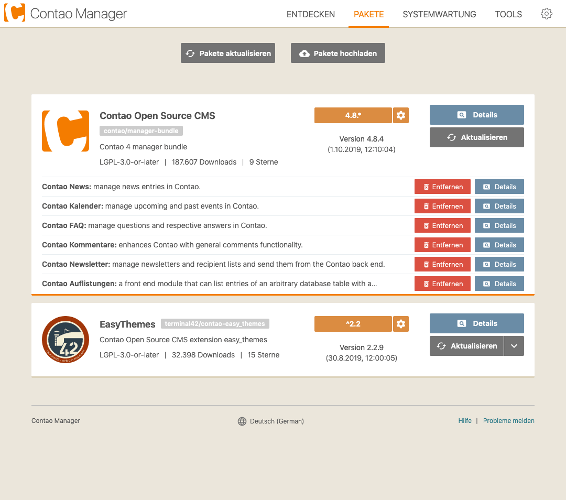The image size is (566, 500).
Task: Remove the Contao News bundle
Action: coord(442,187)
